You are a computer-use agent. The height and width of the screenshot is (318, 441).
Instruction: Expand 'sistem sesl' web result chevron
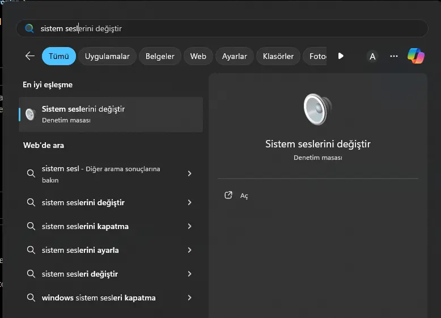pyautogui.click(x=189, y=173)
